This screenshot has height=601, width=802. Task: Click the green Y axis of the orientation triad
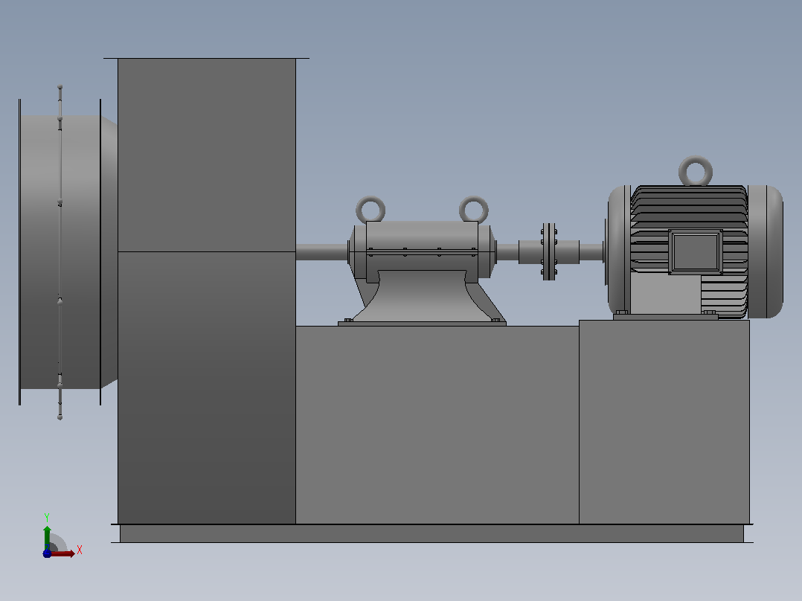(x=47, y=538)
